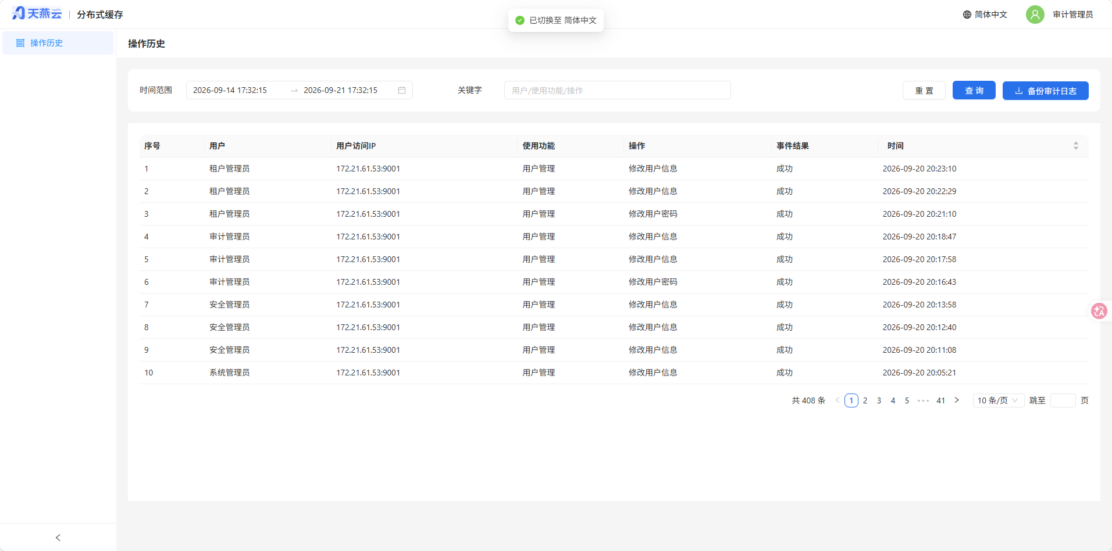This screenshot has height=551, width=1112.
Task: Click the calendar icon in the date range
Action: (402, 90)
